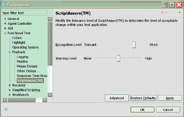Click the tree scroll down arrow
Image resolution: width=184 pixels, height=117 pixels.
coord(50,95)
